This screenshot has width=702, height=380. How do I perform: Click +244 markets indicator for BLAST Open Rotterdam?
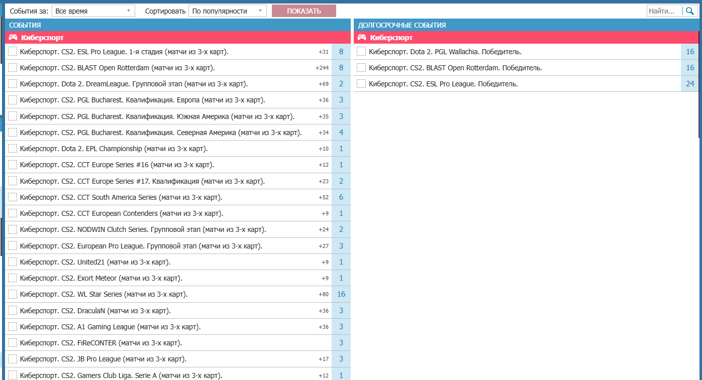click(322, 68)
